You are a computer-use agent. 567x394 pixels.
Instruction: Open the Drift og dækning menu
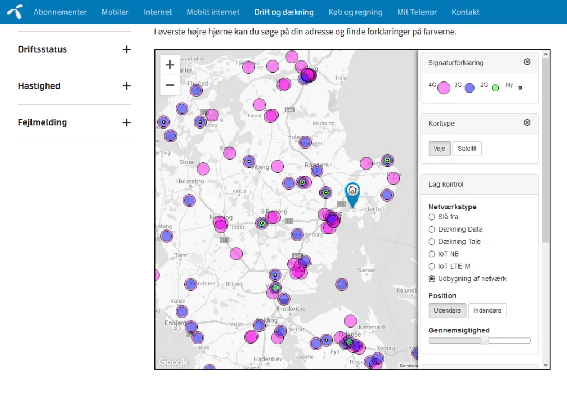tap(284, 12)
